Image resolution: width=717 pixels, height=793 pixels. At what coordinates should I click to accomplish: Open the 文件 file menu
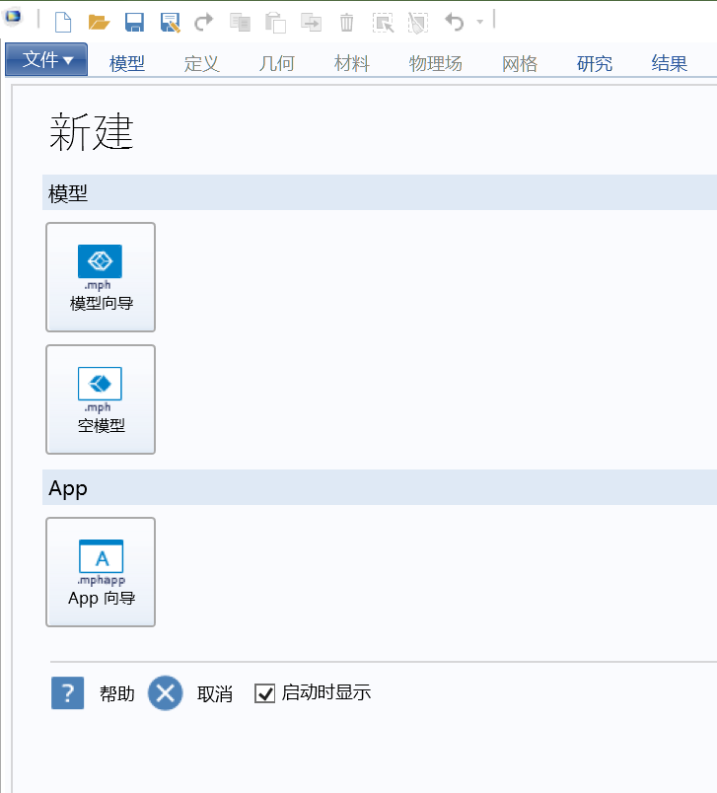[x=46, y=60]
